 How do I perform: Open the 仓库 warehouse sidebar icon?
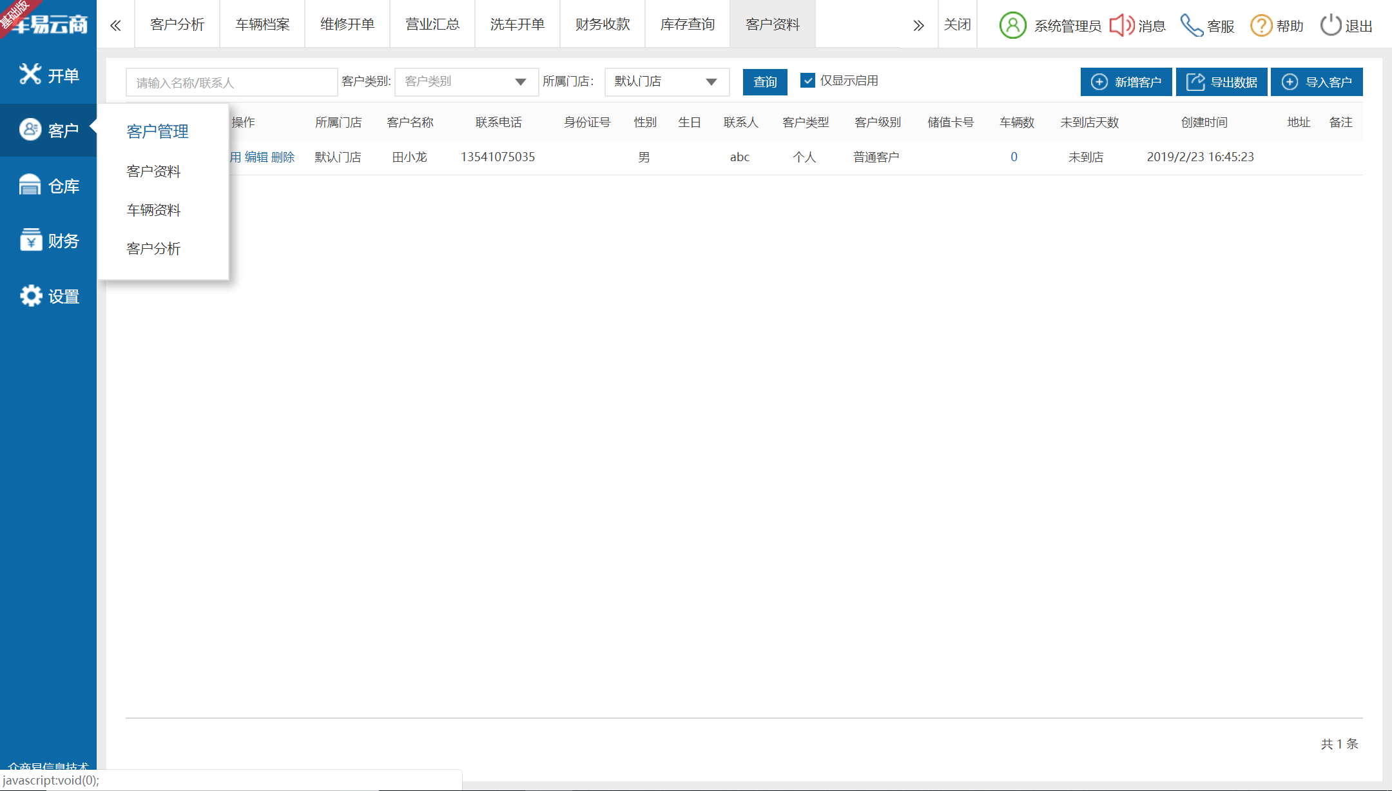point(30,185)
